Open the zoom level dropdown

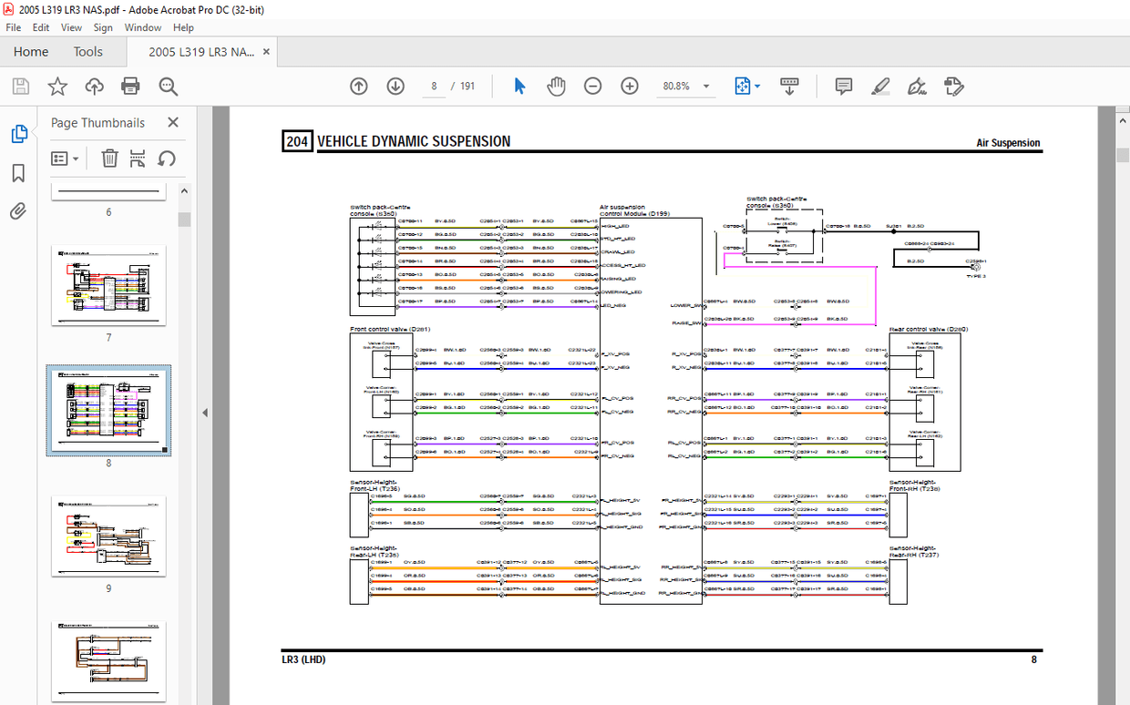tap(706, 87)
